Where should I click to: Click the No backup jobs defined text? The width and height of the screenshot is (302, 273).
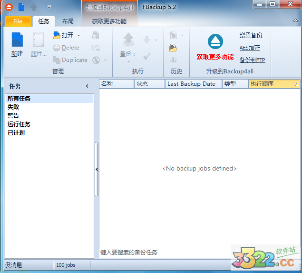click(199, 169)
